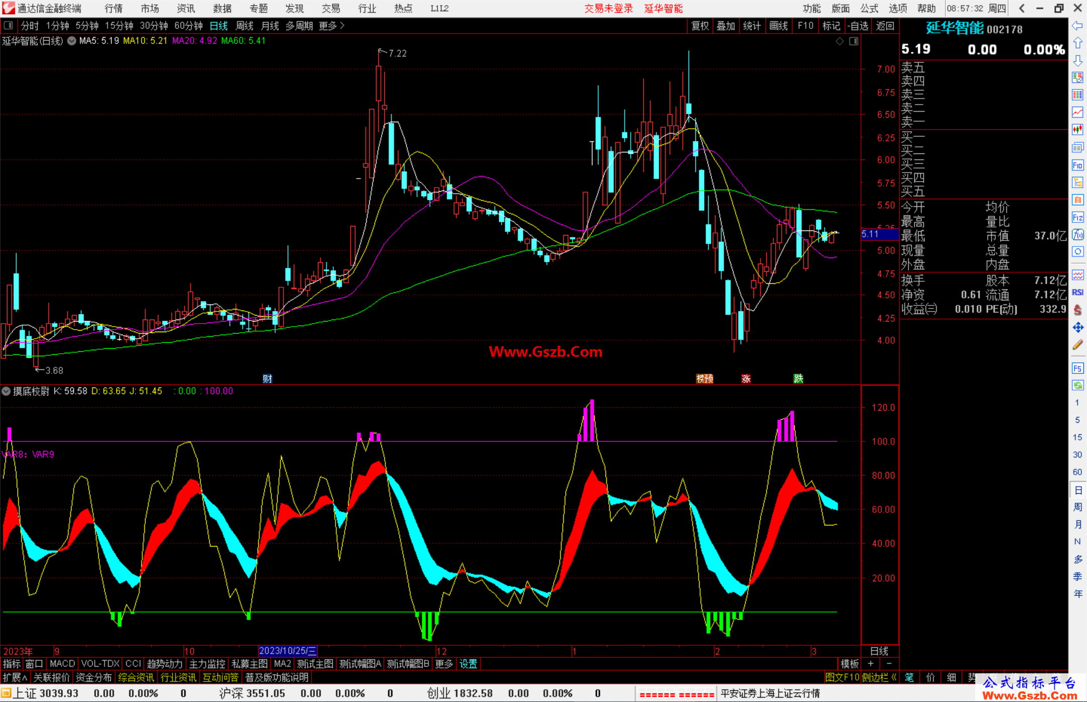Open the 更多 indicator tabs menu
The height and width of the screenshot is (702, 1087).
tap(444, 664)
